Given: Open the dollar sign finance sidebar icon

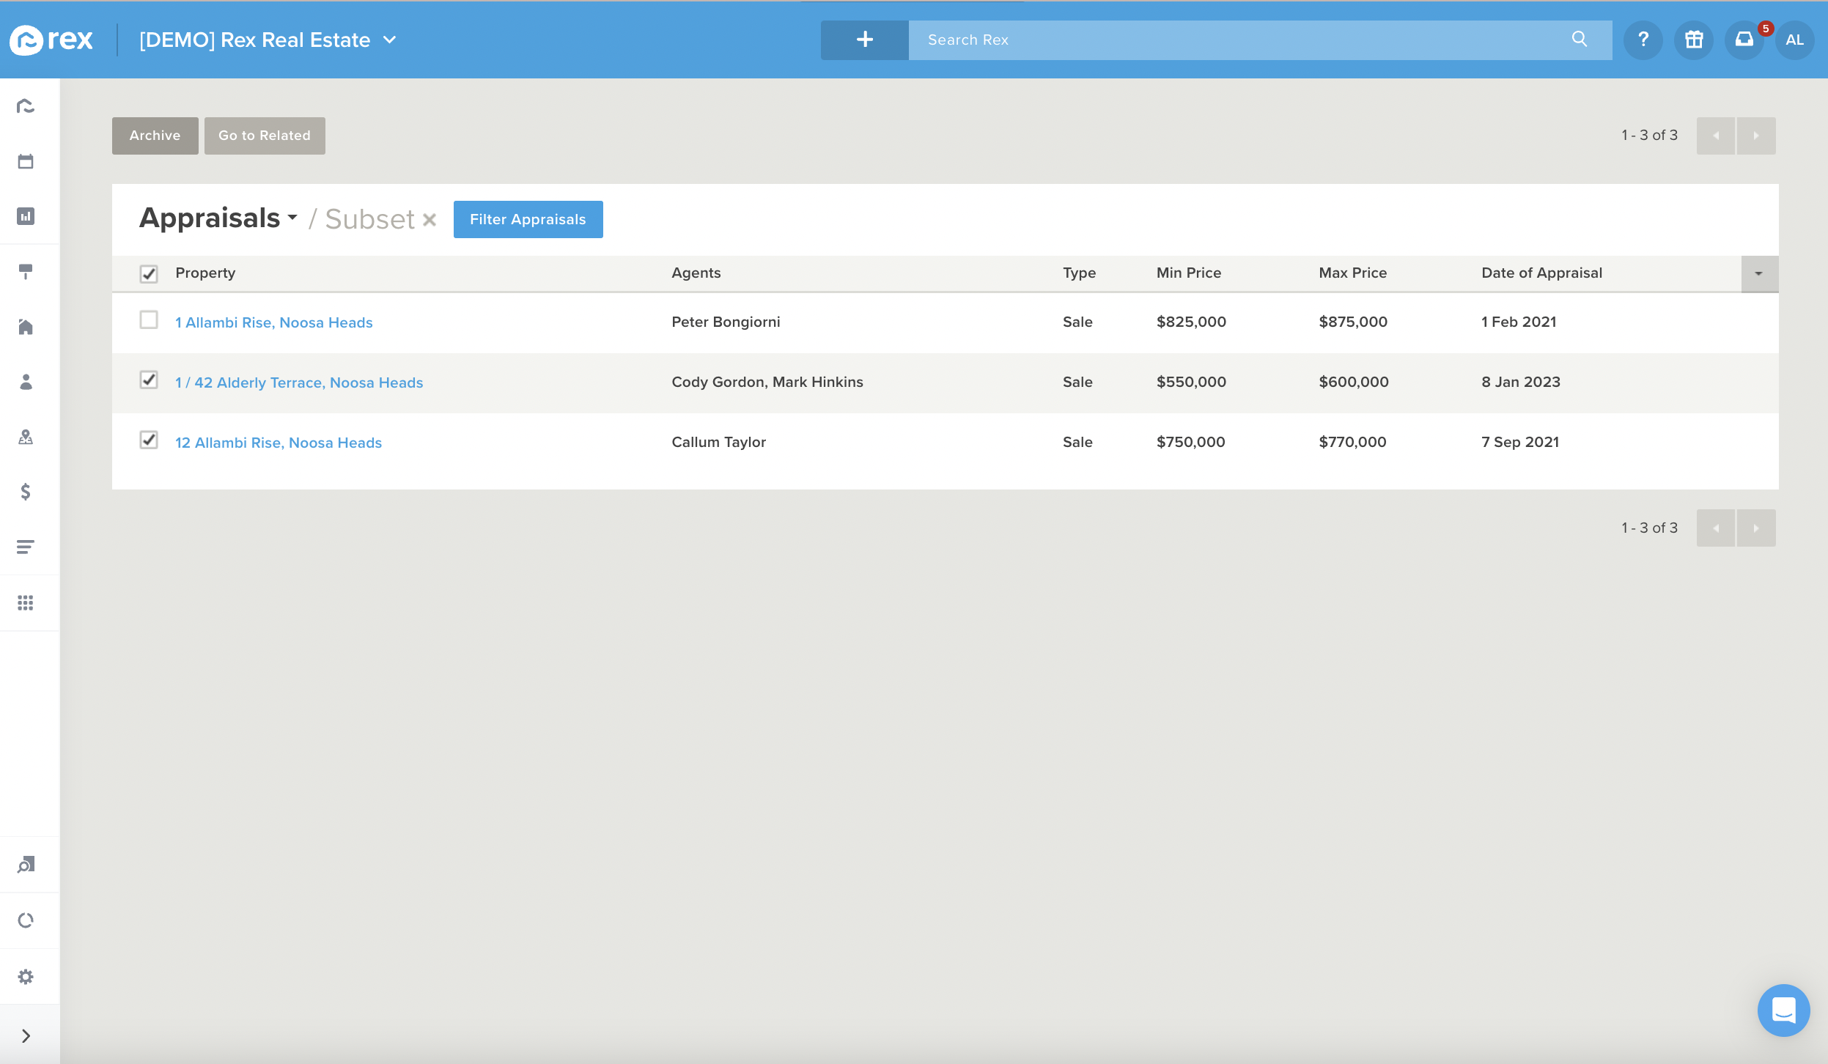Looking at the screenshot, I should (26, 492).
